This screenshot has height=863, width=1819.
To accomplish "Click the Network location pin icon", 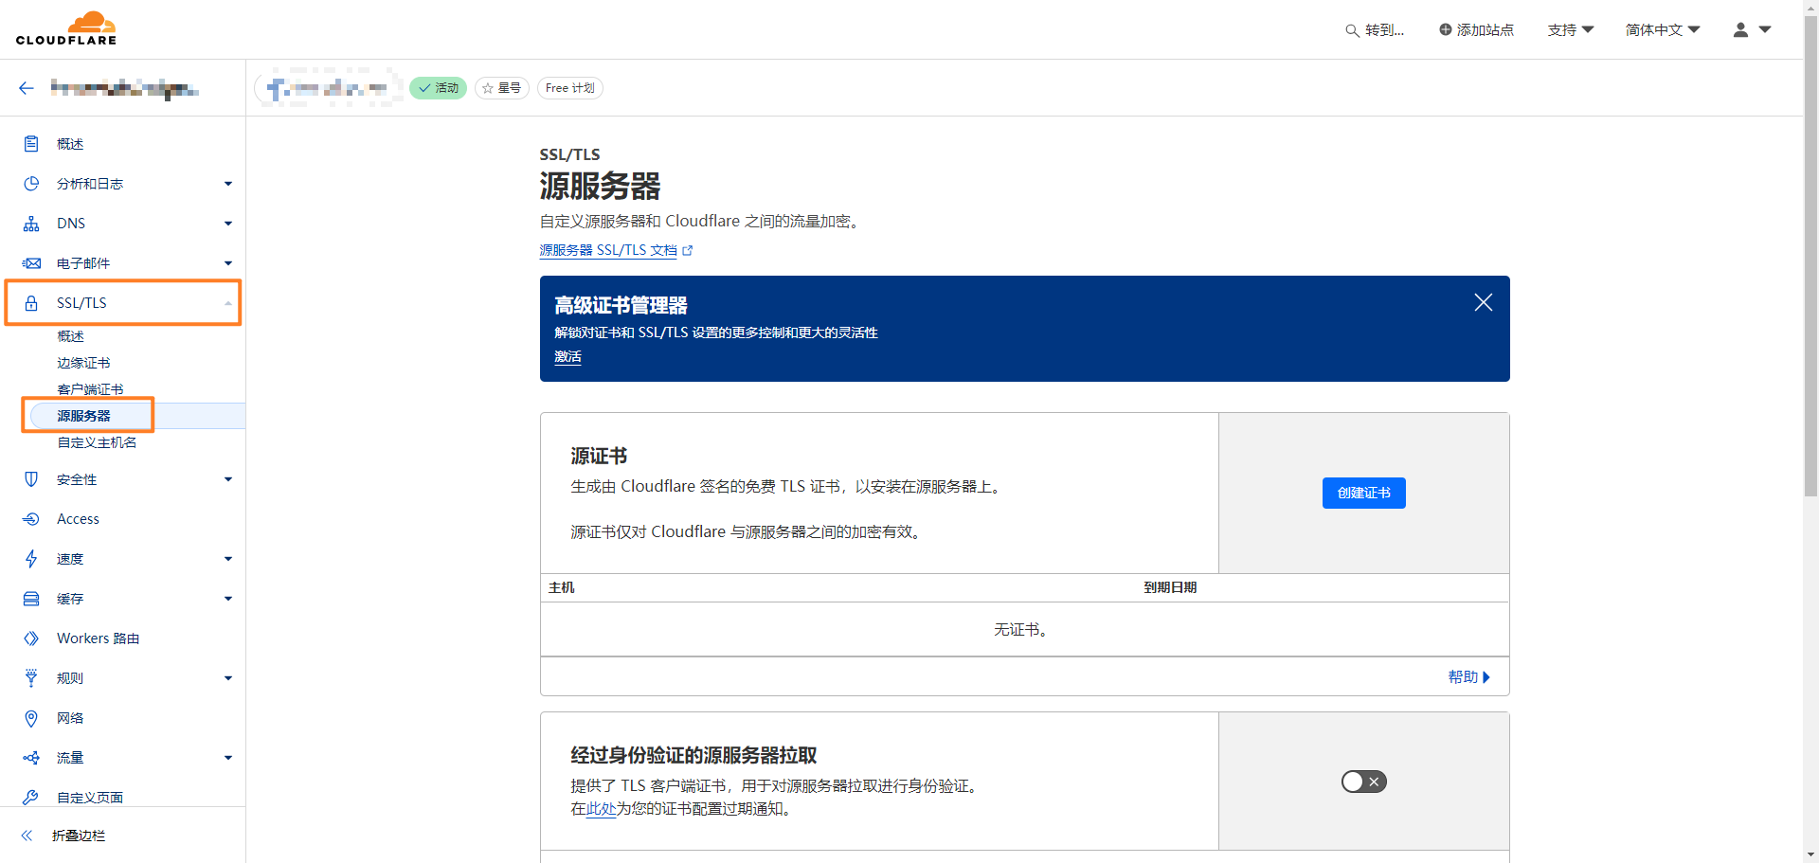I will point(31,718).
